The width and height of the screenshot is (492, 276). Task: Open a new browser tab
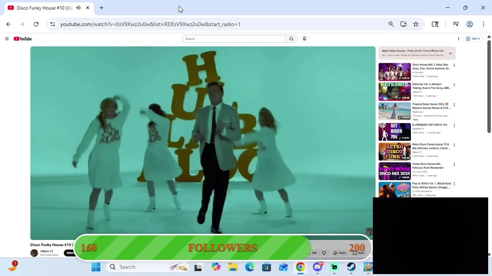[101, 8]
